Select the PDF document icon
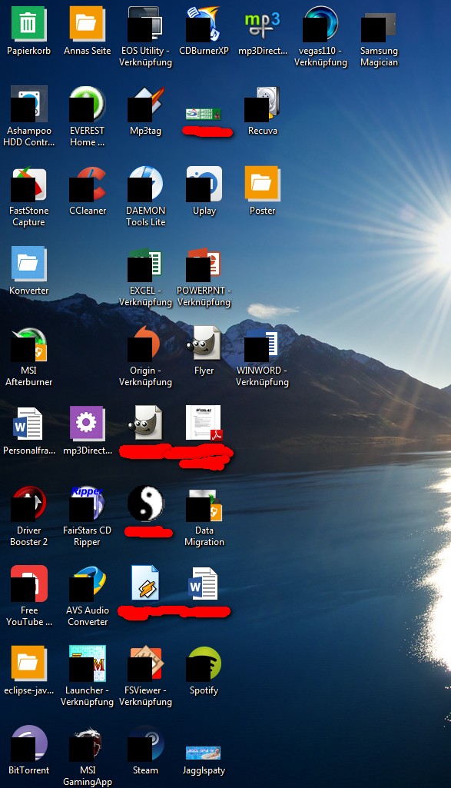This screenshot has width=451, height=788. click(204, 423)
